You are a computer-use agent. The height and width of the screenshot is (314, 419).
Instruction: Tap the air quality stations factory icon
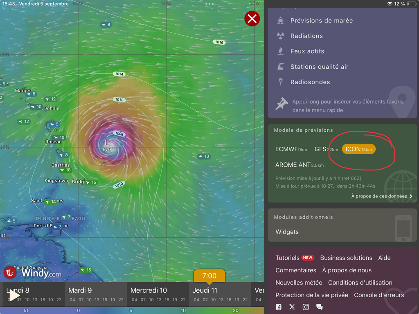pyautogui.click(x=280, y=67)
